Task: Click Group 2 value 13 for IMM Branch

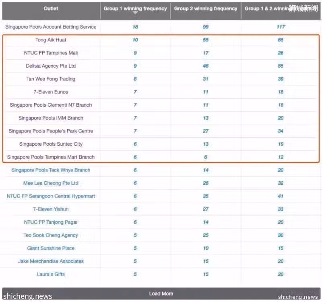Action: tap(206, 118)
